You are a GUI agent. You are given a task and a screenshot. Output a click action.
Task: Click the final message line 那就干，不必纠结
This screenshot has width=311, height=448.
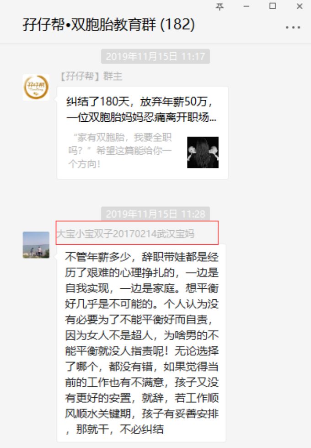(114, 429)
